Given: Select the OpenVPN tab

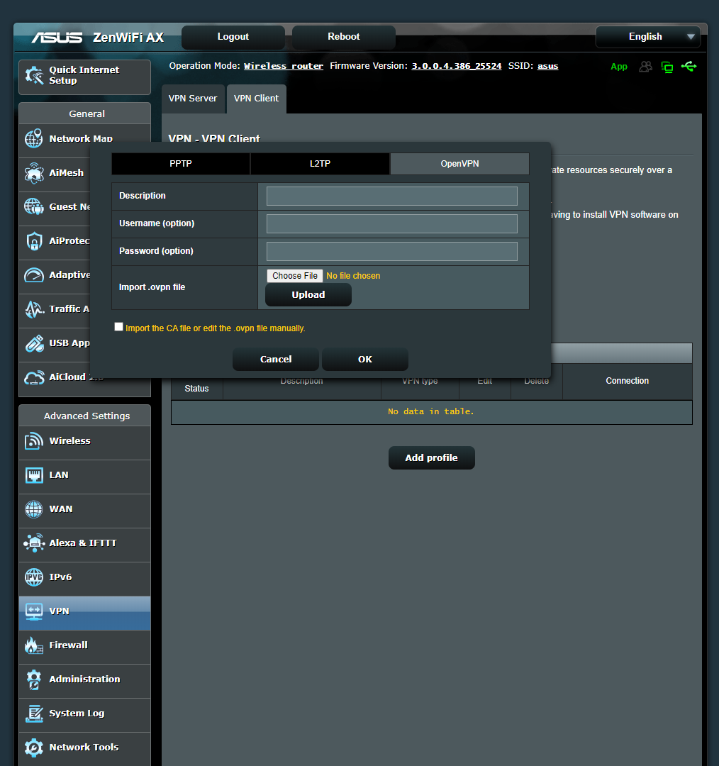Looking at the screenshot, I should click(459, 164).
